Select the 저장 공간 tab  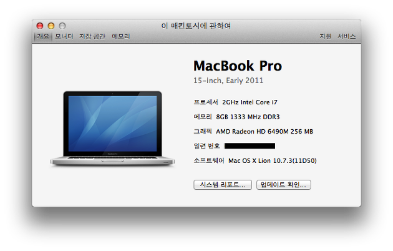pos(92,37)
